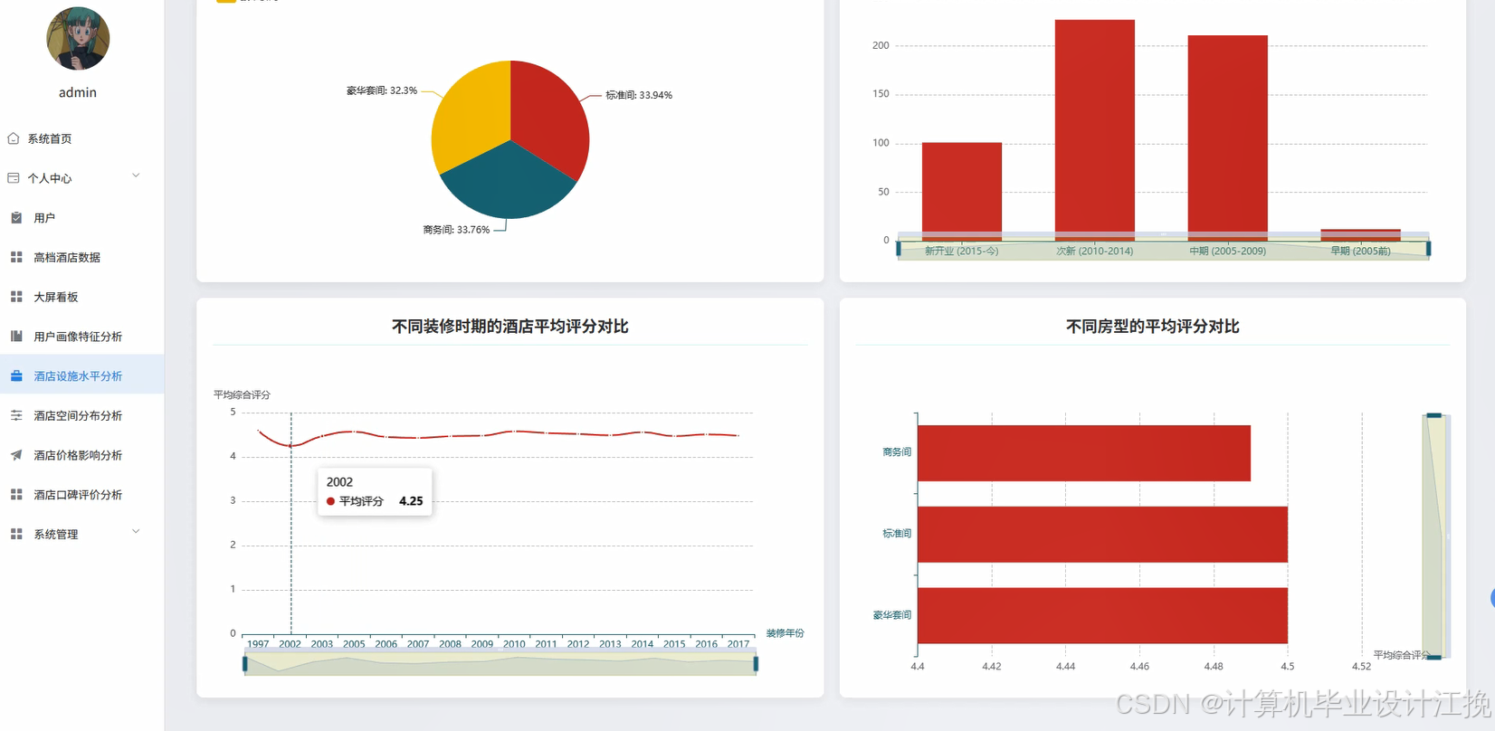This screenshot has width=1495, height=731.
Task: Click the 4.25 value in the tooltip
Action: (411, 501)
